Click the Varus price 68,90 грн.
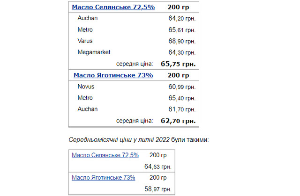300x196 pixels. (182, 41)
